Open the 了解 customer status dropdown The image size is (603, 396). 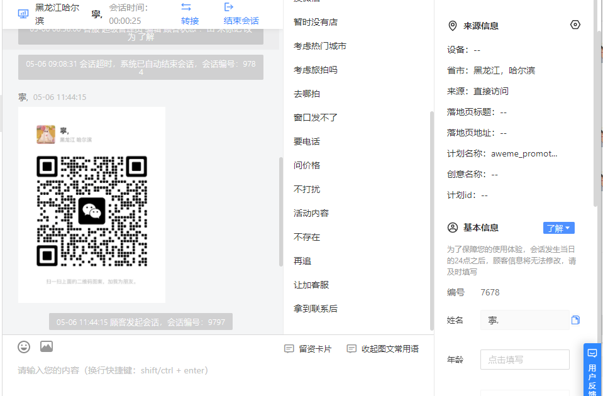[559, 228]
